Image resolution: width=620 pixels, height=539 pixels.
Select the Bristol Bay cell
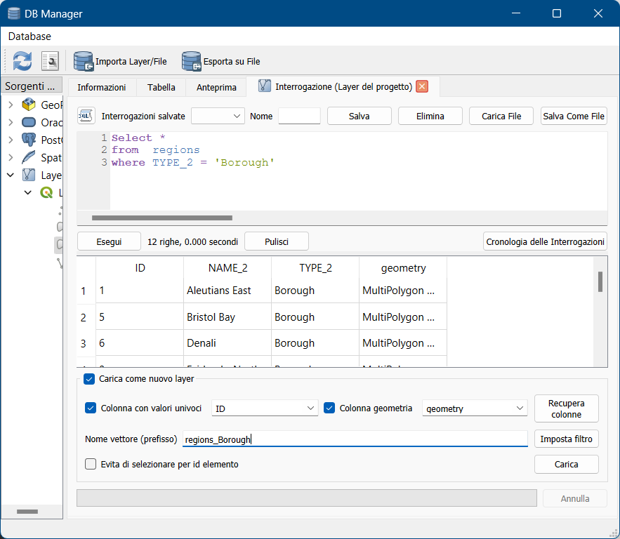pos(227,317)
